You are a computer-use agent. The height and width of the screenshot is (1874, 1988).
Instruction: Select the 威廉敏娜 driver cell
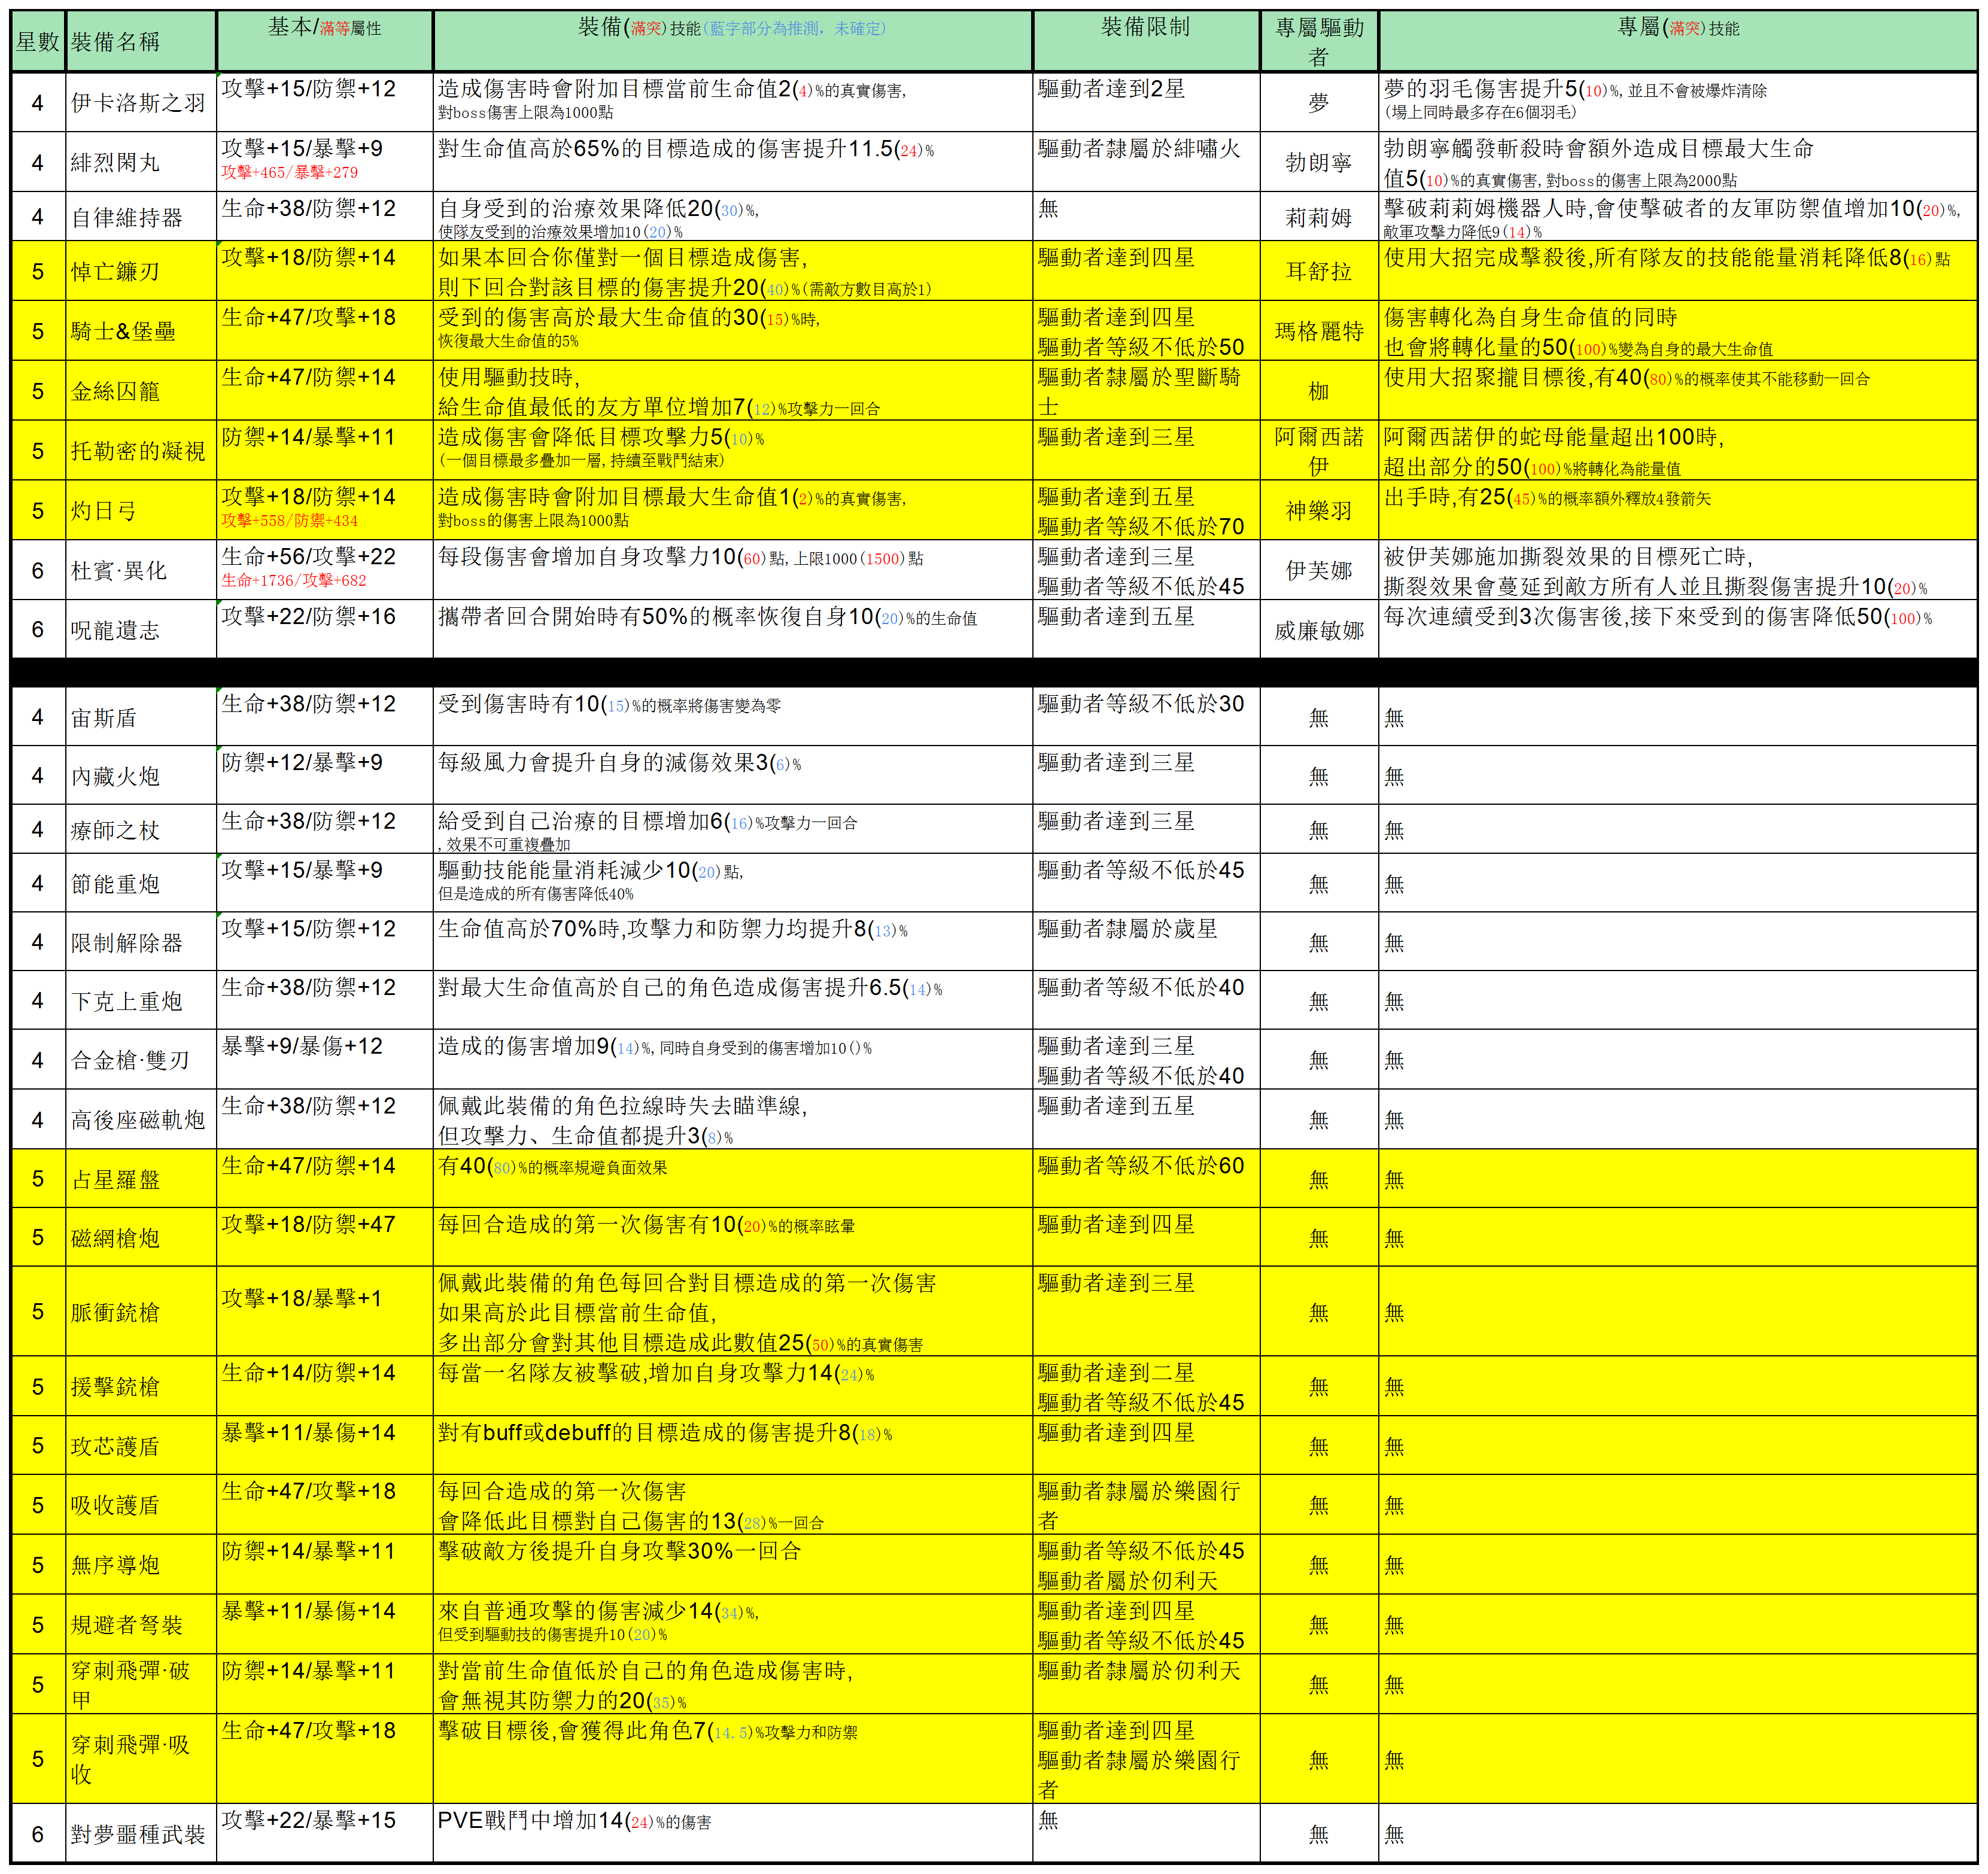[1318, 630]
